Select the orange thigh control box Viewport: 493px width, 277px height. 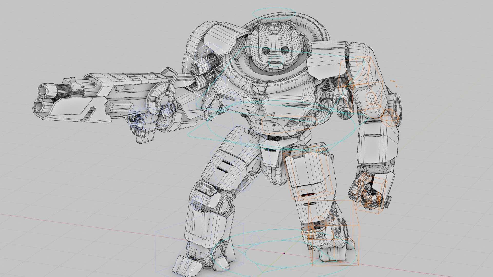click(x=308, y=174)
